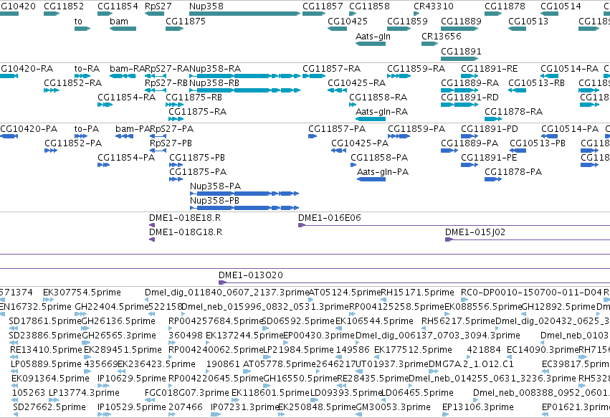Click the CG11858 gene label
Screen dimensions: 610x418
369,6
